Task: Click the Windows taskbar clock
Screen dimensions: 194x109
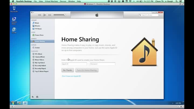Action: click(x=178, y=103)
